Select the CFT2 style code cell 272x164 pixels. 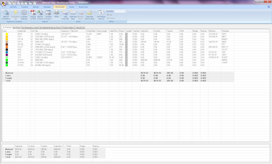coord(24,42)
